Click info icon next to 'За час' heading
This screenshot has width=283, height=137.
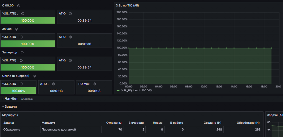tap(16, 29)
